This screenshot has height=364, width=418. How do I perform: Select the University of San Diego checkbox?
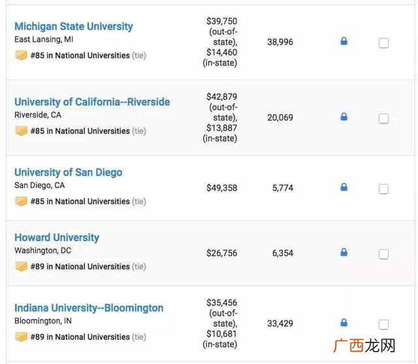click(x=383, y=189)
